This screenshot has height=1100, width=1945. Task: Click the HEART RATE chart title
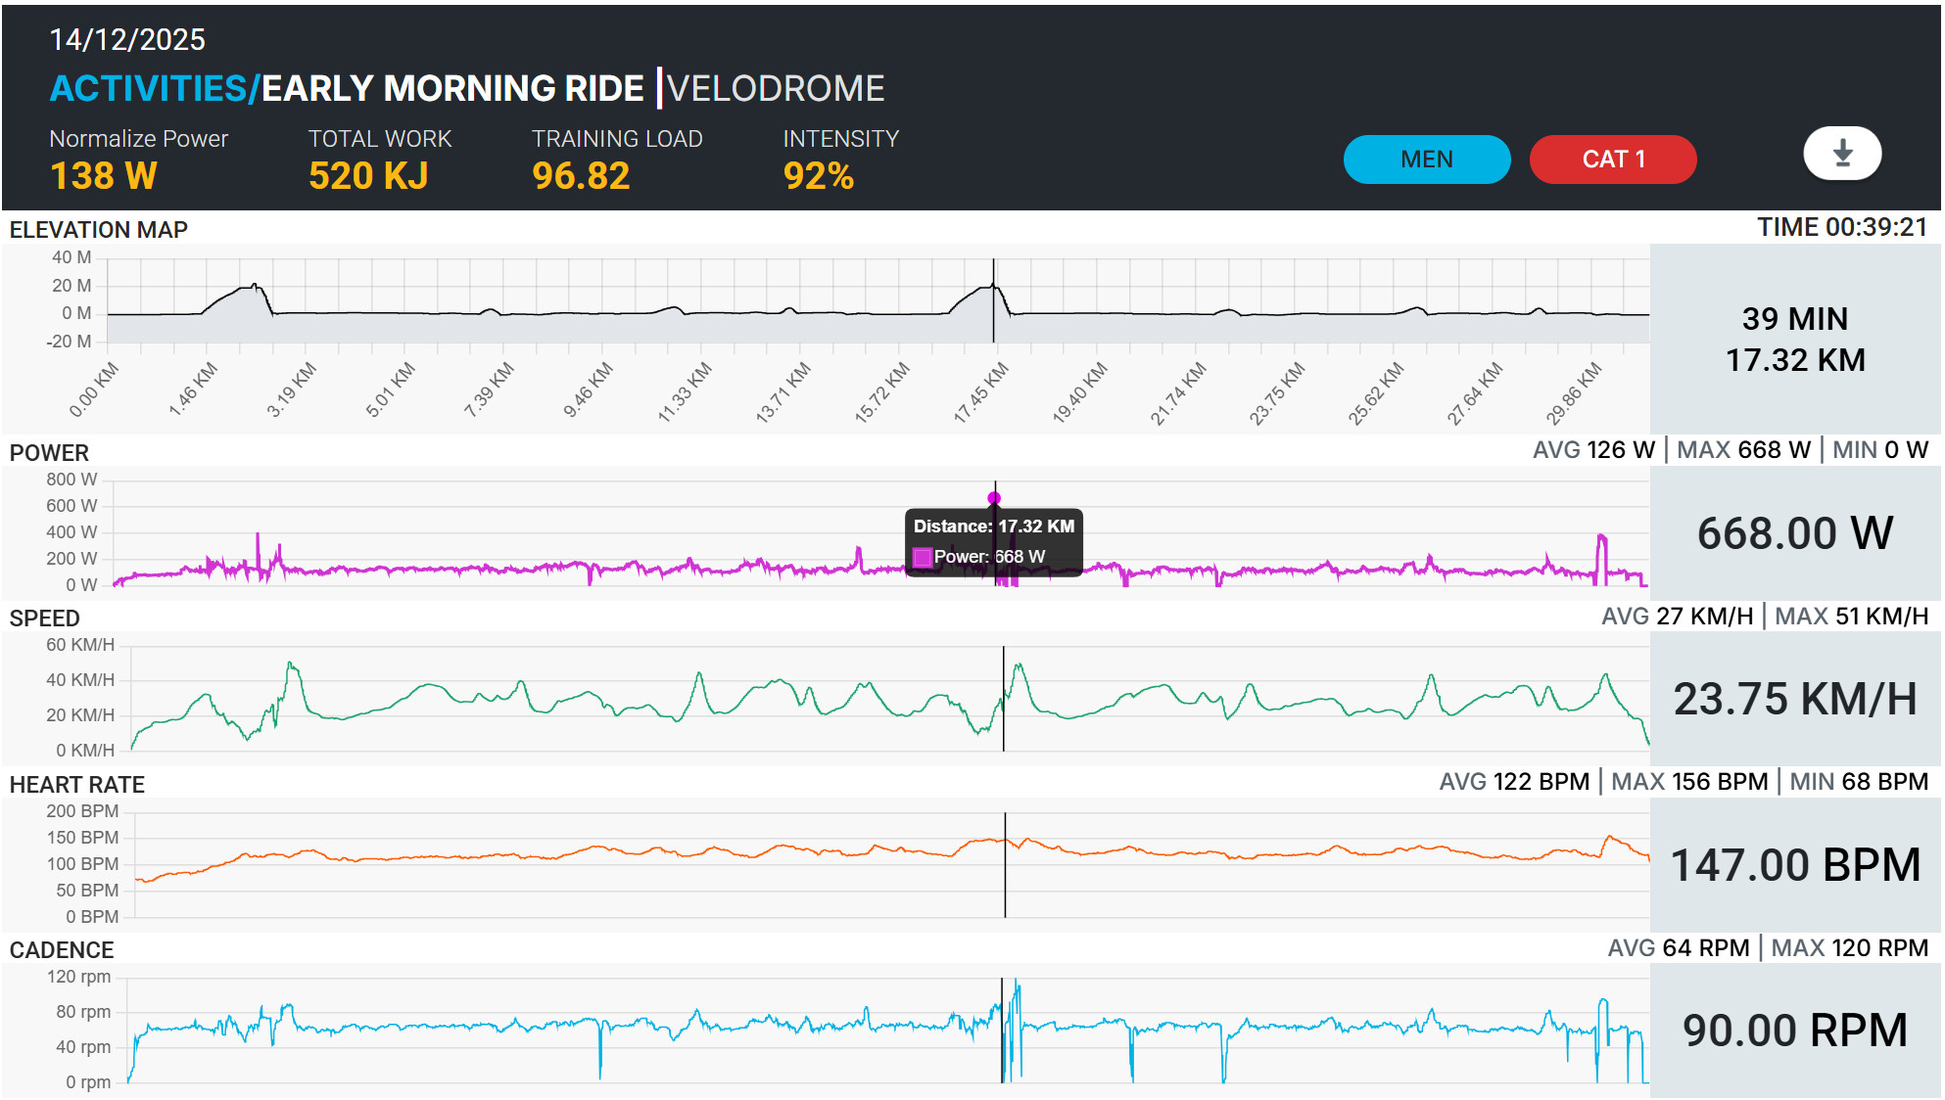76,784
